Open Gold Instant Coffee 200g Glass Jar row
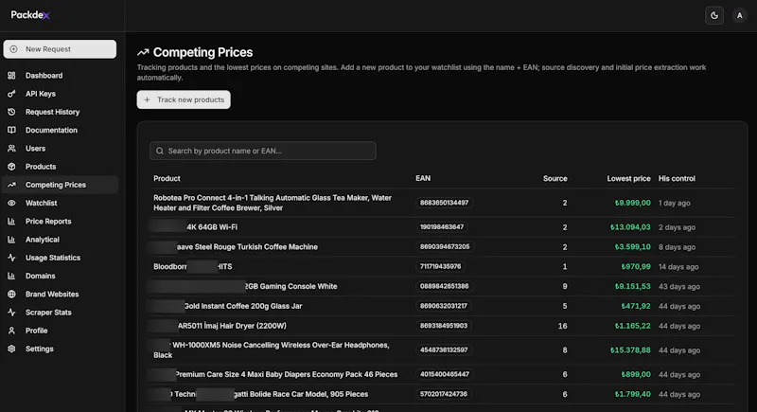The image size is (757, 412). tap(442, 306)
